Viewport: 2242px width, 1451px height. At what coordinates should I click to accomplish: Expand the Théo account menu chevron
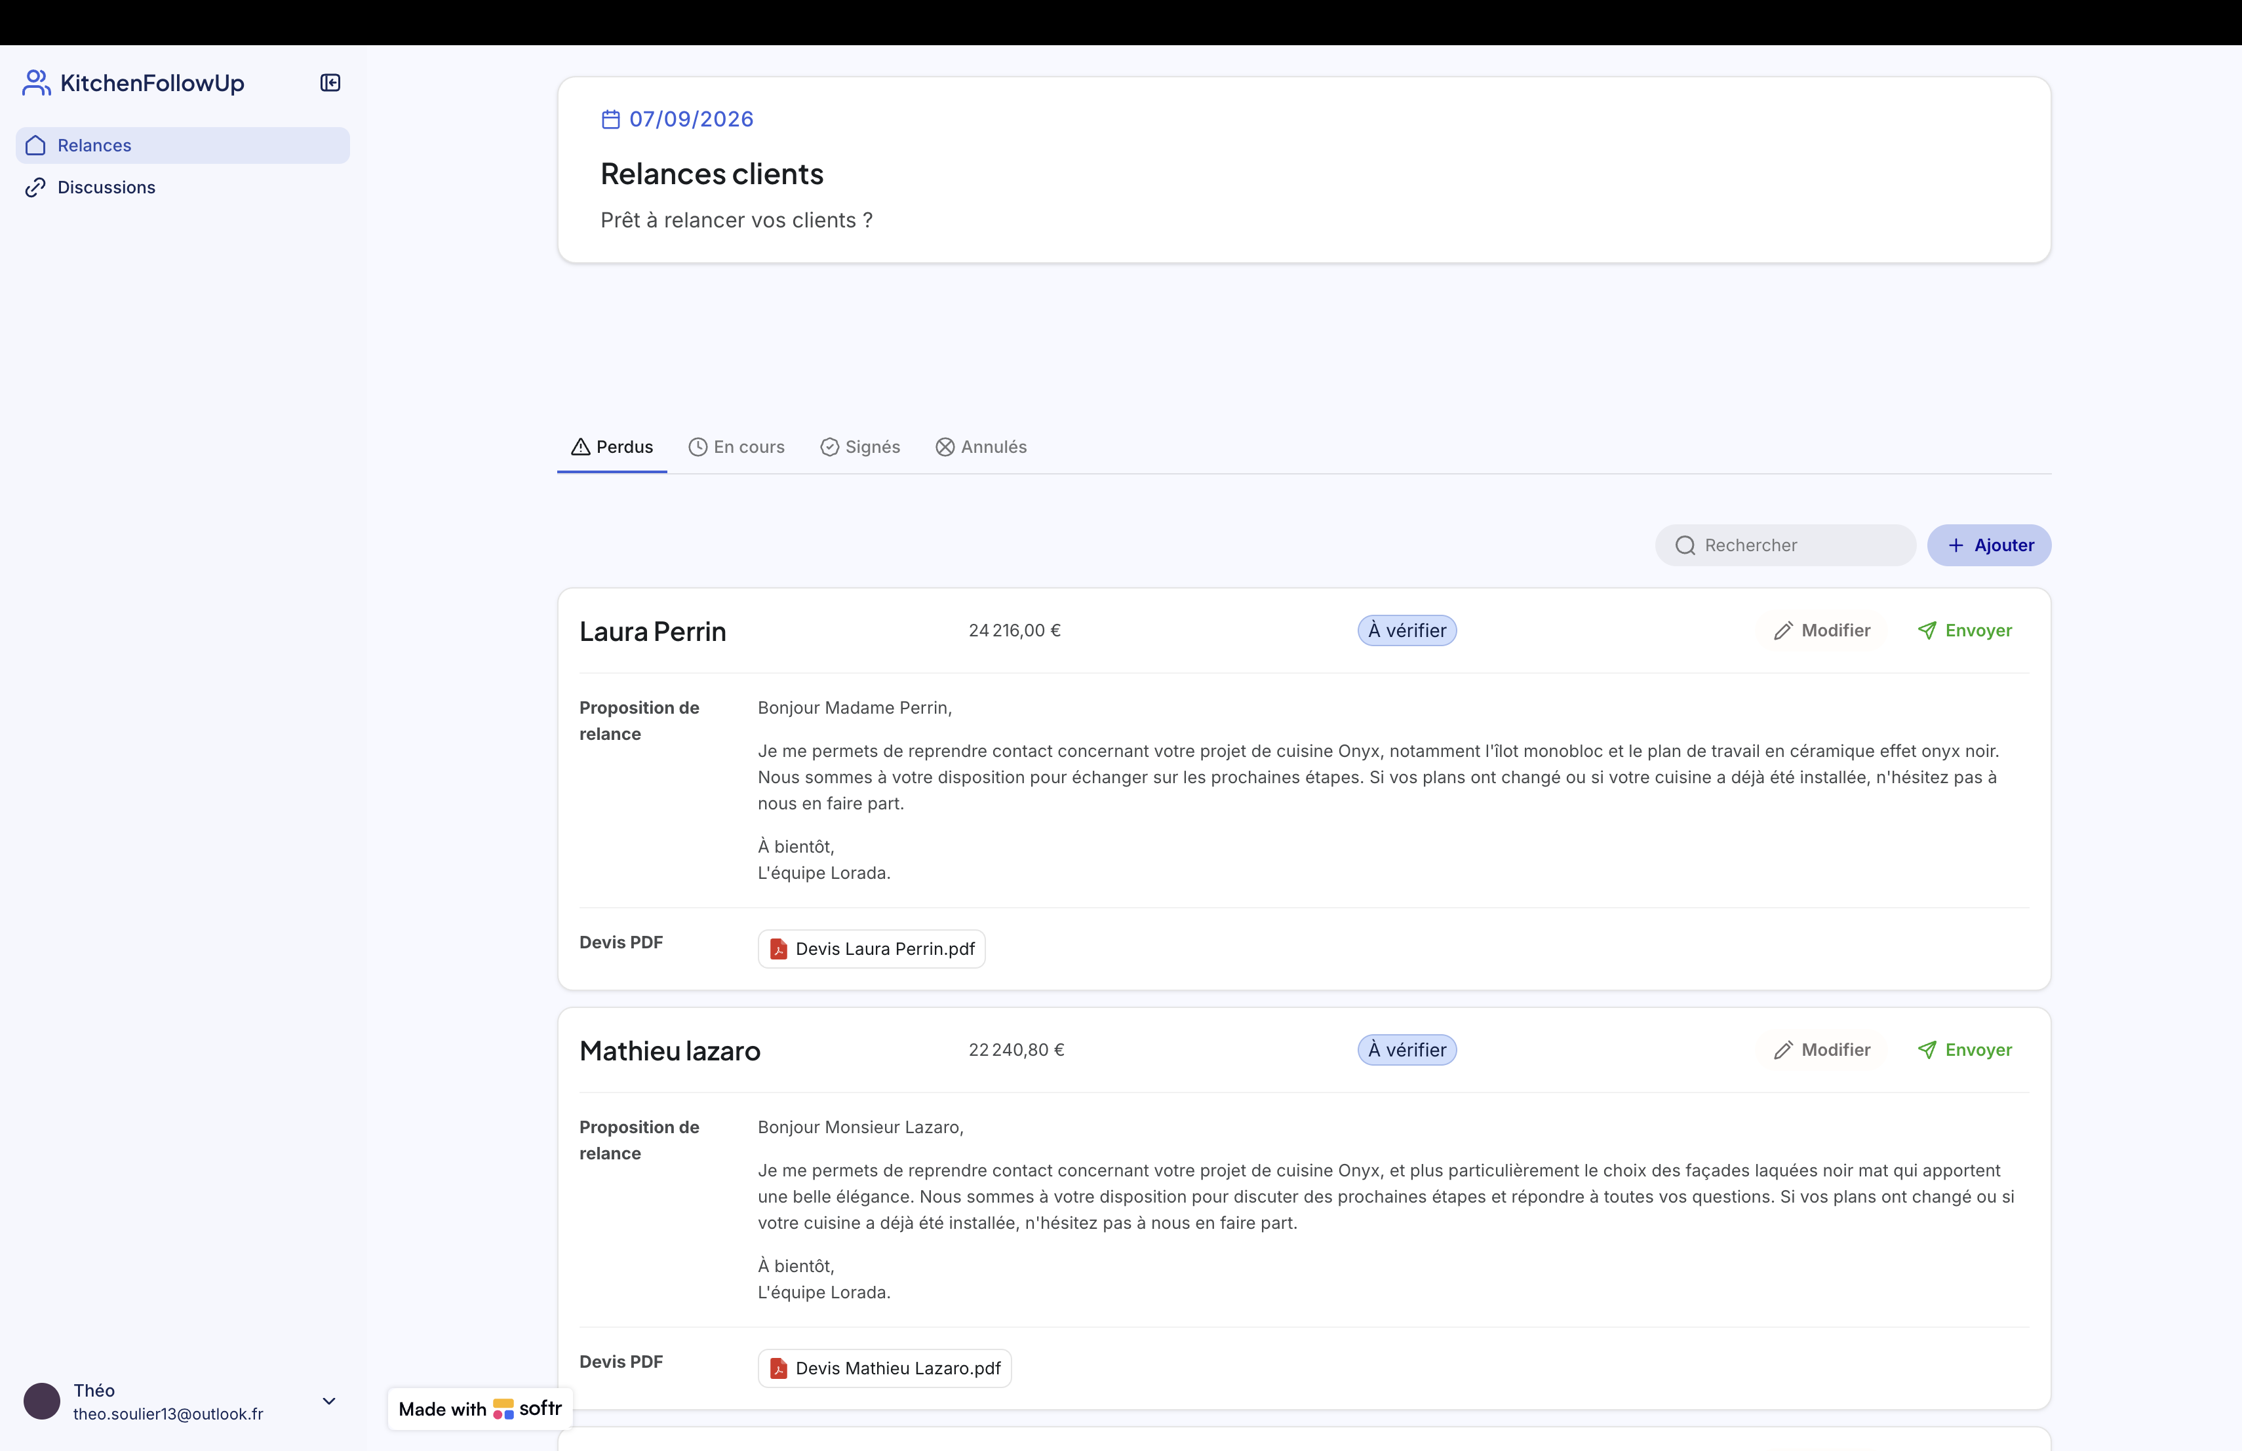pyautogui.click(x=329, y=1401)
